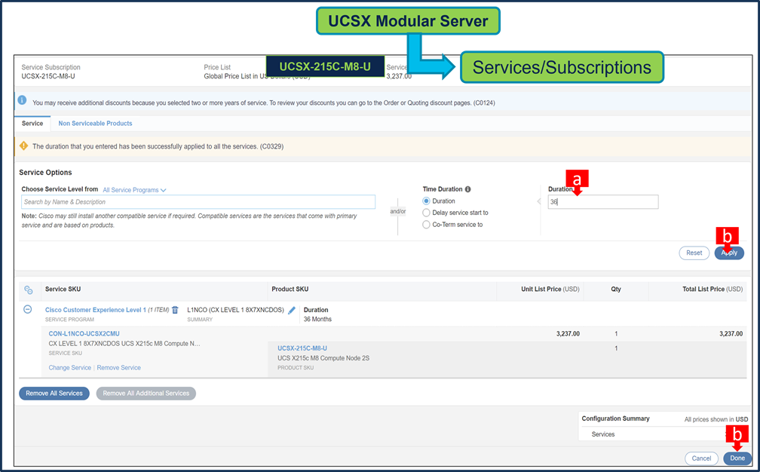Click the Duration input field showing 36
Image resolution: width=760 pixels, height=472 pixels.
603,201
